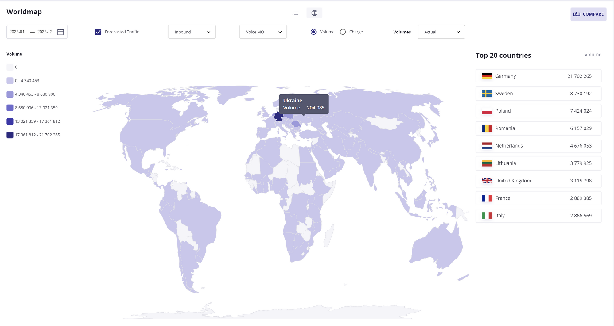Click the Ukraine tooltip on the map
This screenshot has width=614, height=326.
point(304,104)
